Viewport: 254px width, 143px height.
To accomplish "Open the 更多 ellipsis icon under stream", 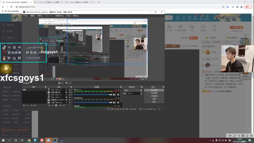I will click(215, 27).
